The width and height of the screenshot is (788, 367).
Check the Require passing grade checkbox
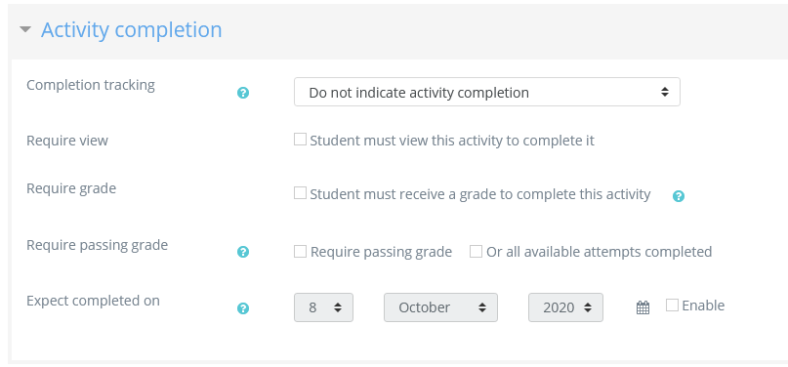300,251
